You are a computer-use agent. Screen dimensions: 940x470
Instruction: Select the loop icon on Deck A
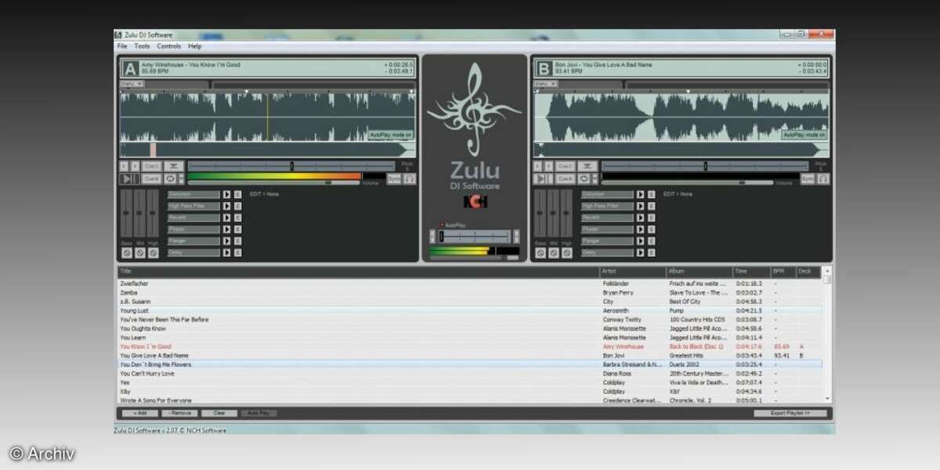point(168,179)
